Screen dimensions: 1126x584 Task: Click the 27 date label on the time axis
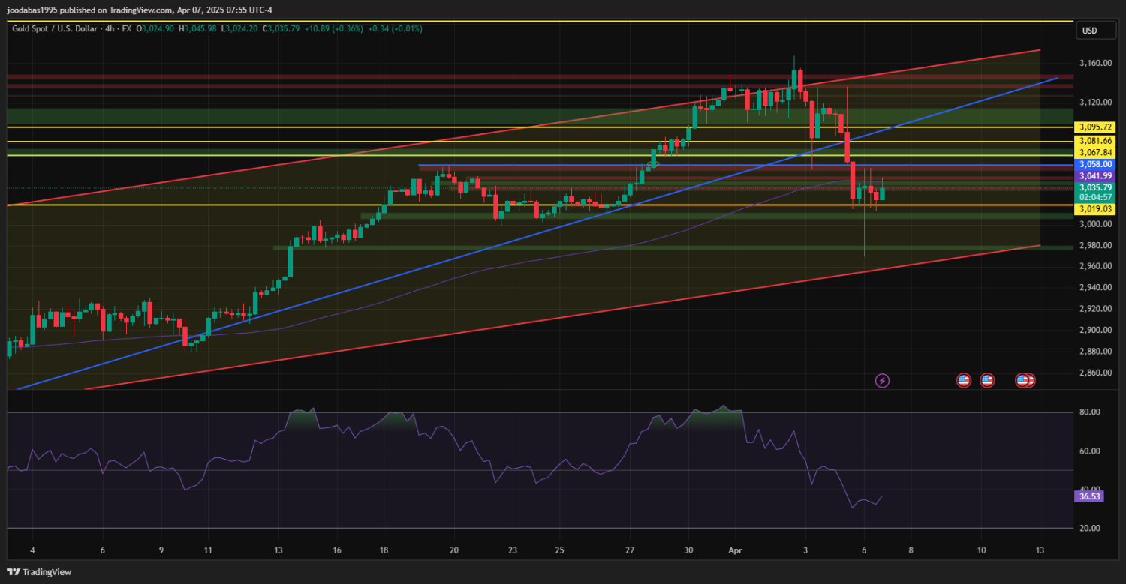(629, 550)
